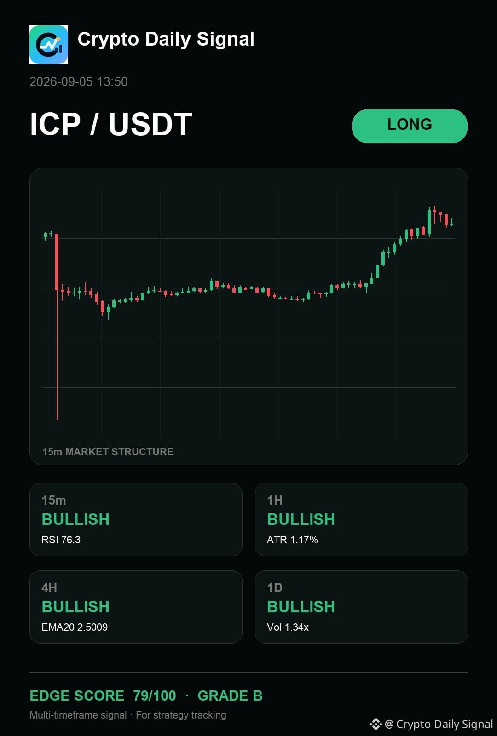The width and height of the screenshot is (497, 736).
Task: Select the 4H BULLISH timeframe card
Action: pos(136,607)
